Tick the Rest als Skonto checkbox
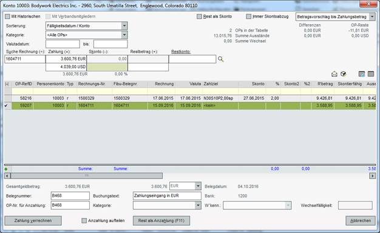Screen dimensions: 380x233 [199, 16]
